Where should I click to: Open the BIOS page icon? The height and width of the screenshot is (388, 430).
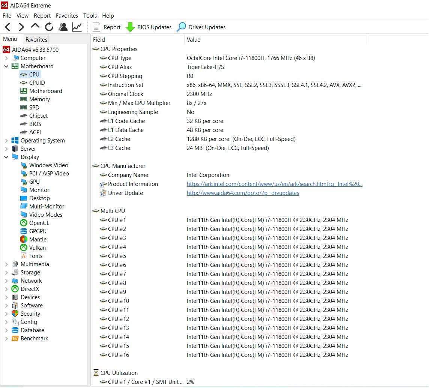(x=24, y=124)
